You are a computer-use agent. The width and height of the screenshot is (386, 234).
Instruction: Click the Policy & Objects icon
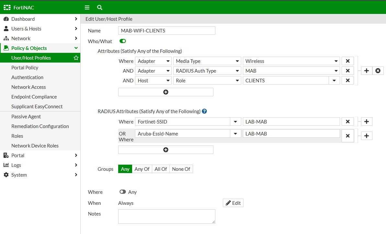(6, 48)
